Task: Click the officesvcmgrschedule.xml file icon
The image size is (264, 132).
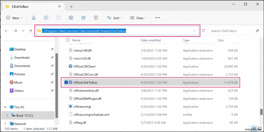Action: 71,115
